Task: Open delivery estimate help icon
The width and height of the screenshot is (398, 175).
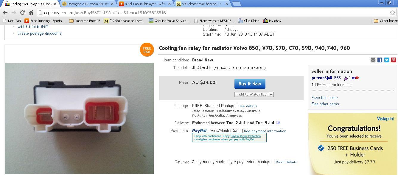Action: coord(278,122)
